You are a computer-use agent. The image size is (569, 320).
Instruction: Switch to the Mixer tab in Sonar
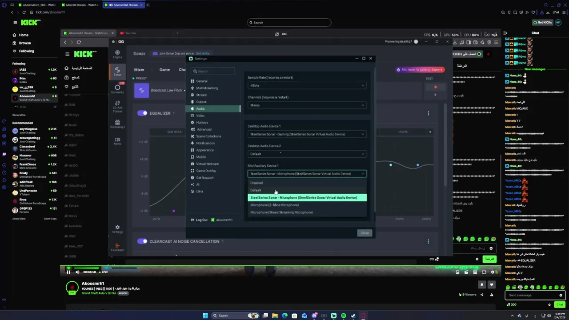point(139,70)
